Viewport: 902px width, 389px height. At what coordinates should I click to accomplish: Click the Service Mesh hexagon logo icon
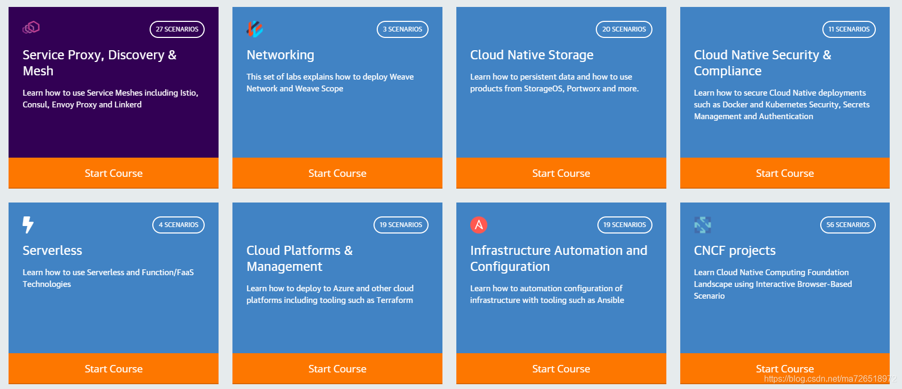(x=31, y=27)
